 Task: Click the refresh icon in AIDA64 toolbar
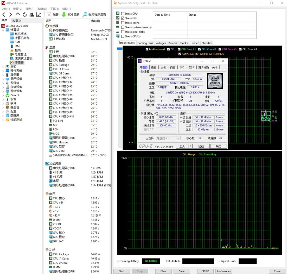tap(25, 15)
